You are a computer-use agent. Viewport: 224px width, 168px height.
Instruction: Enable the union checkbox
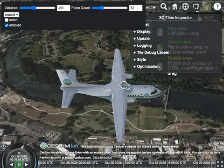pyautogui.click(x=7, y=20)
